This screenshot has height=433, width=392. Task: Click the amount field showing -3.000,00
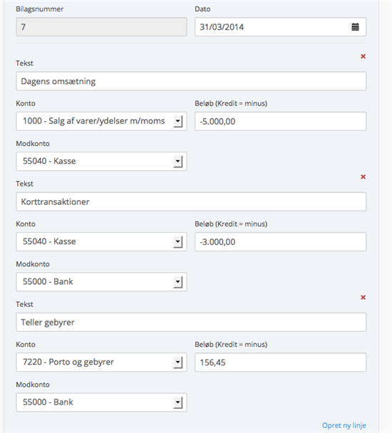[x=280, y=241]
